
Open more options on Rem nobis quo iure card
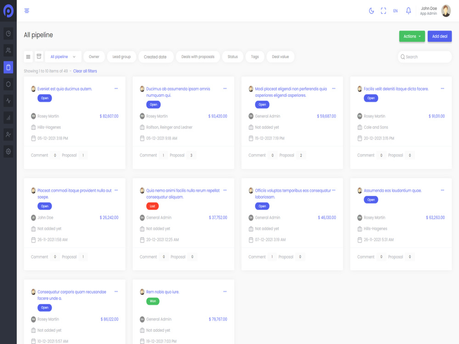225,292
